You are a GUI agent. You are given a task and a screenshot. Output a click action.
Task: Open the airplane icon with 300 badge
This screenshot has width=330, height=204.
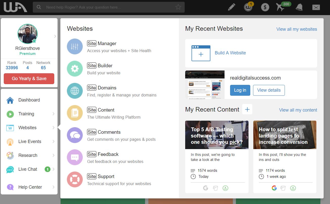[x=281, y=7]
